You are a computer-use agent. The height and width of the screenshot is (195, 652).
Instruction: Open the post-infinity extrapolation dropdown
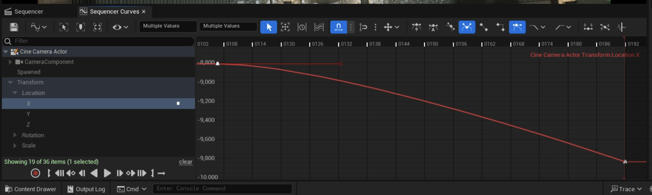pyautogui.click(x=563, y=27)
